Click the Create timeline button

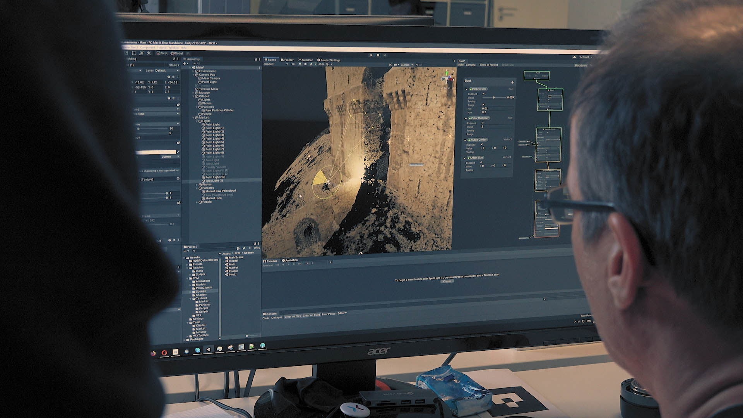[x=447, y=281]
